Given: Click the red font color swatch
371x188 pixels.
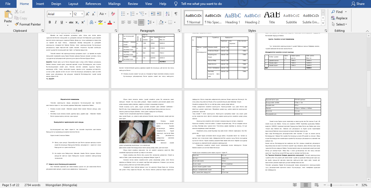Looking at the screenshot, I should [110, 22].
